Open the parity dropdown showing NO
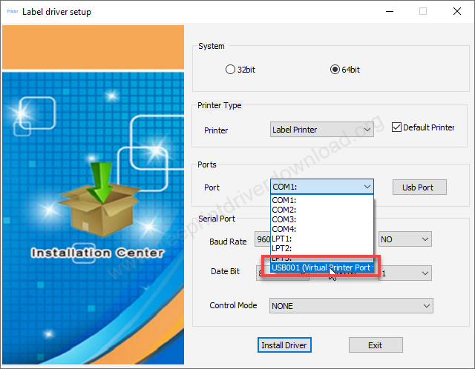475x369 pixels. coord(404,240)
